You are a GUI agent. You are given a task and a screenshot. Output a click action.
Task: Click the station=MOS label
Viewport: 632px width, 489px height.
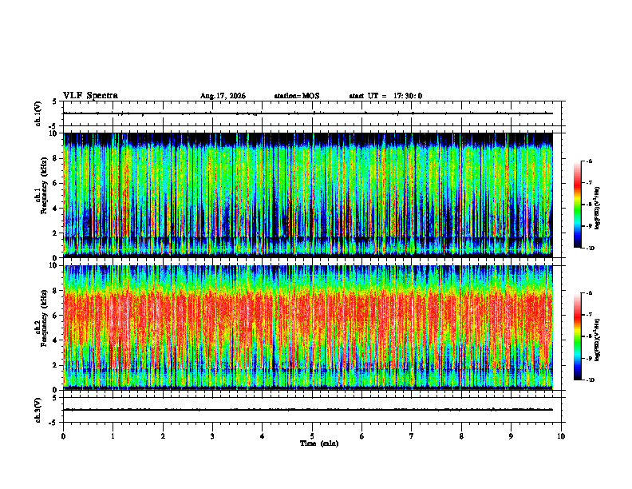coord(297,96)
